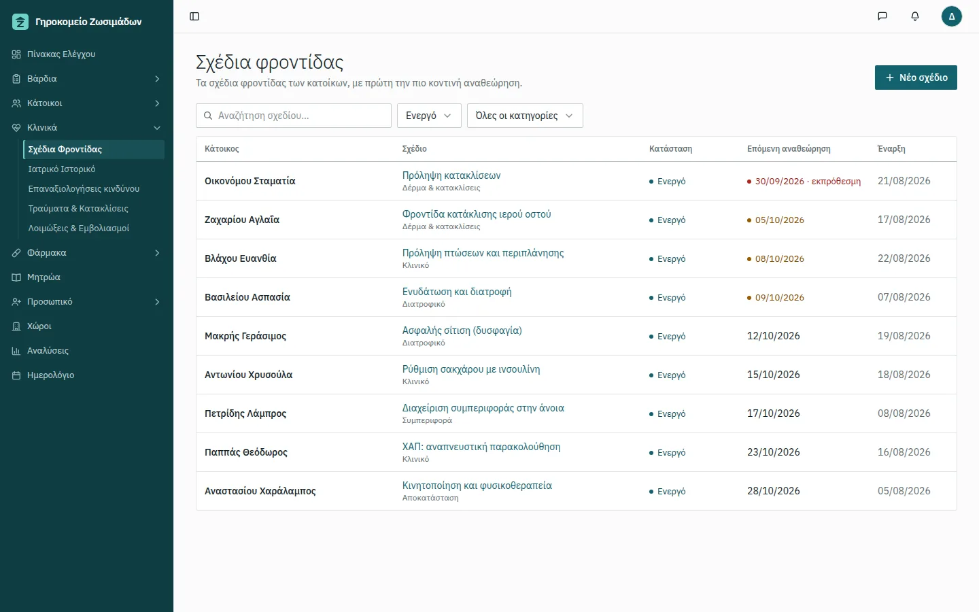The image size is (979, 612).
Task: Open the messages chat icon
Action: 882,16
